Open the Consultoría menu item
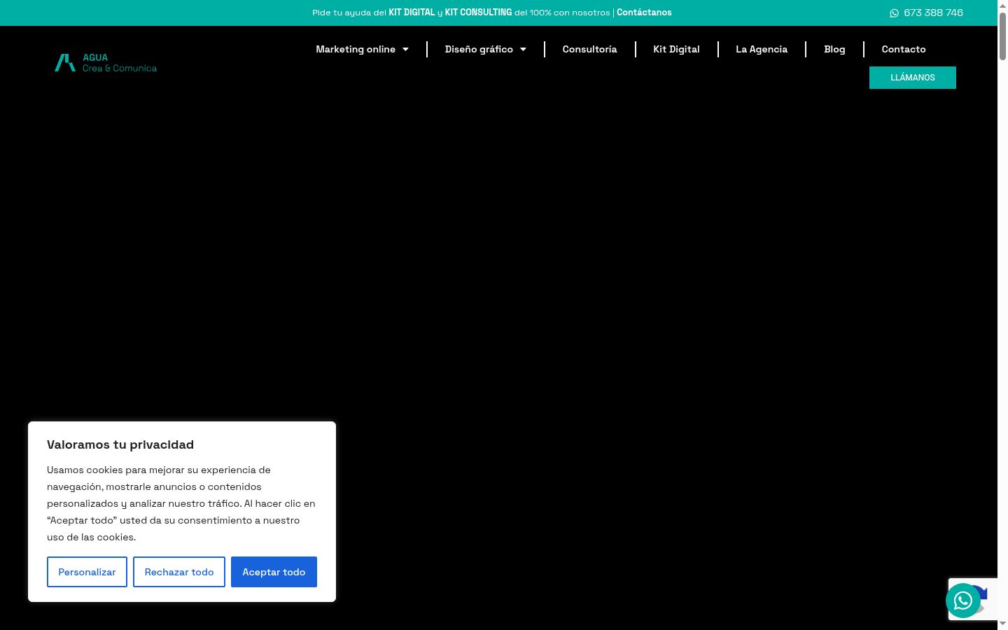This screenshot has height=630, width=1008. point(589,49)
